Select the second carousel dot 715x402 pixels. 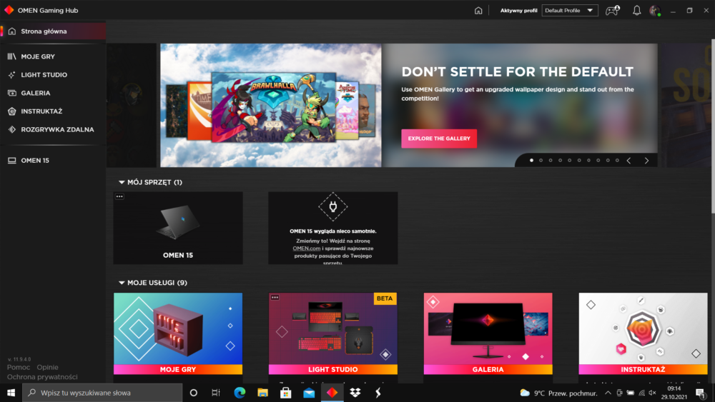[541, 160]
